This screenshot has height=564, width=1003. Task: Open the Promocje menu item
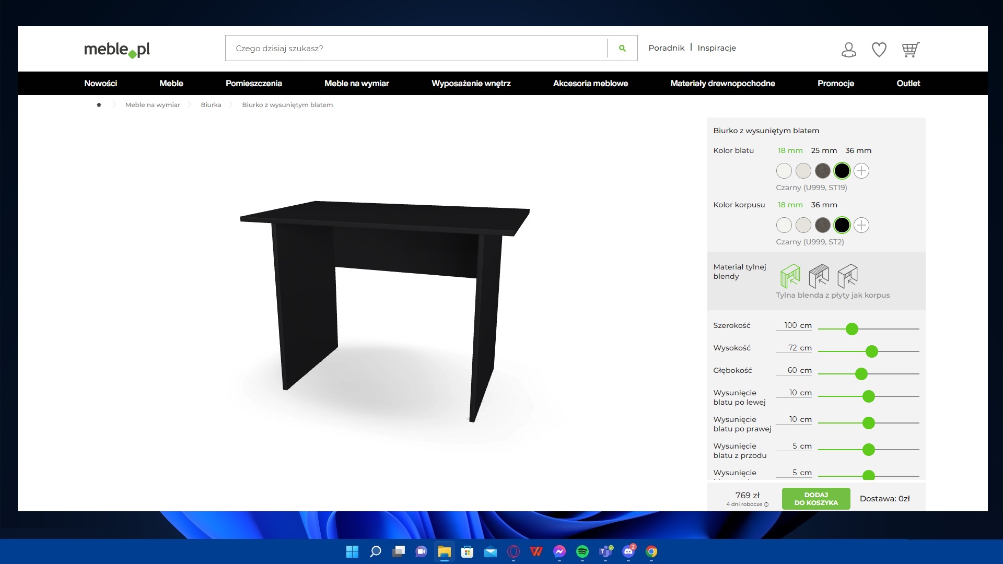[x=835, y=83]
